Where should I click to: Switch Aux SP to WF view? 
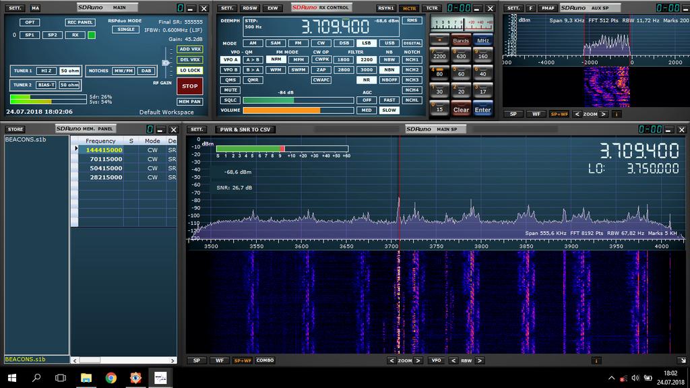tap(536, 114)
